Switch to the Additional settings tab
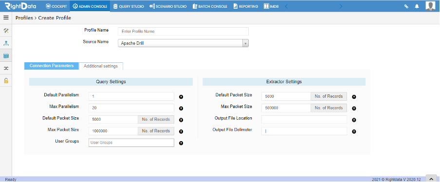This screenshot has width=440, height=182. 101,66
